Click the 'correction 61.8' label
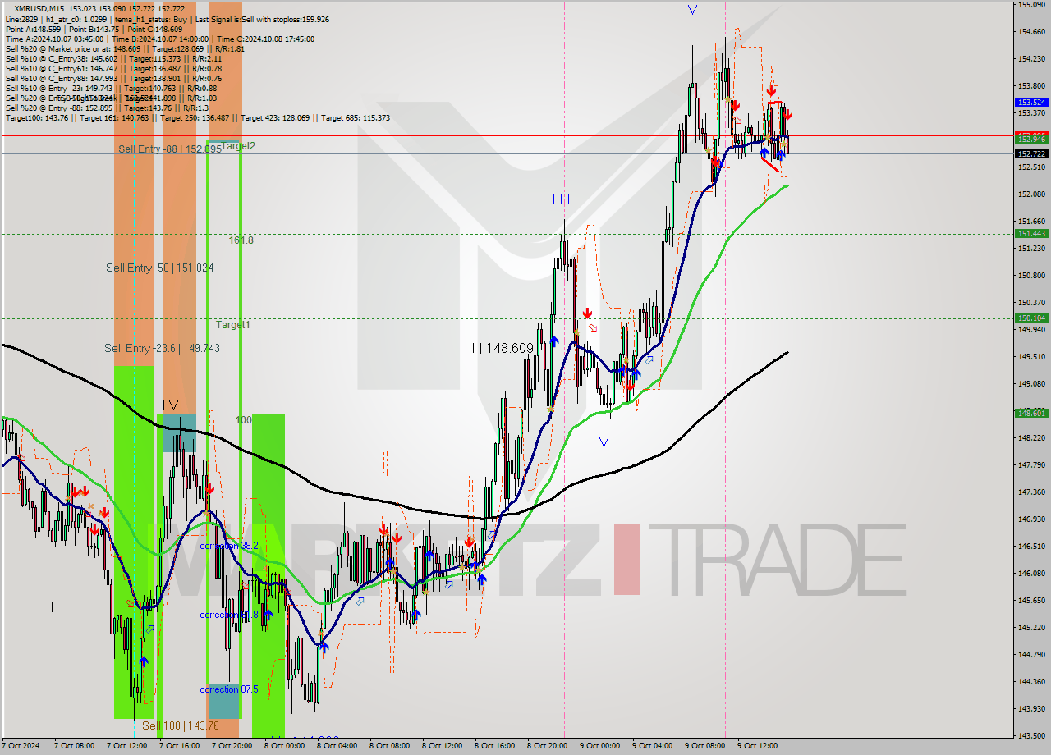The height and width of the screenshot is (755, 1051). pos(229,615)
